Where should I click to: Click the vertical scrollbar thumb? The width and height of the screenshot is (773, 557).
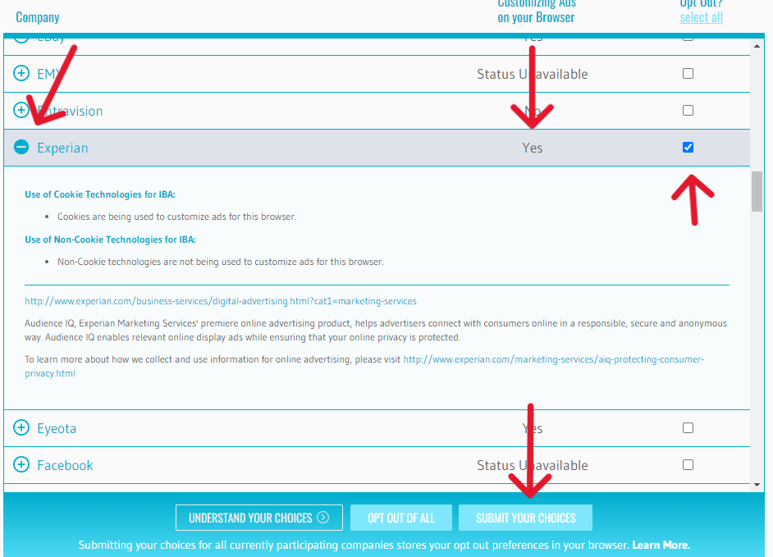pyautogui.click(x=757, y=191)
